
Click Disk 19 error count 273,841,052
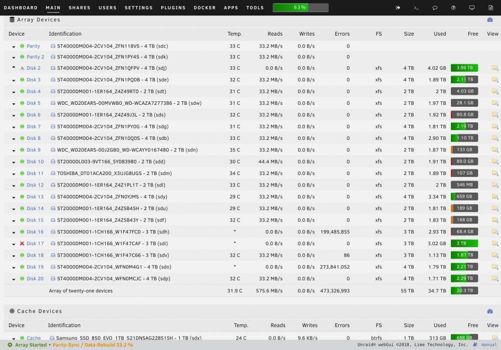(x=335, y=267)
